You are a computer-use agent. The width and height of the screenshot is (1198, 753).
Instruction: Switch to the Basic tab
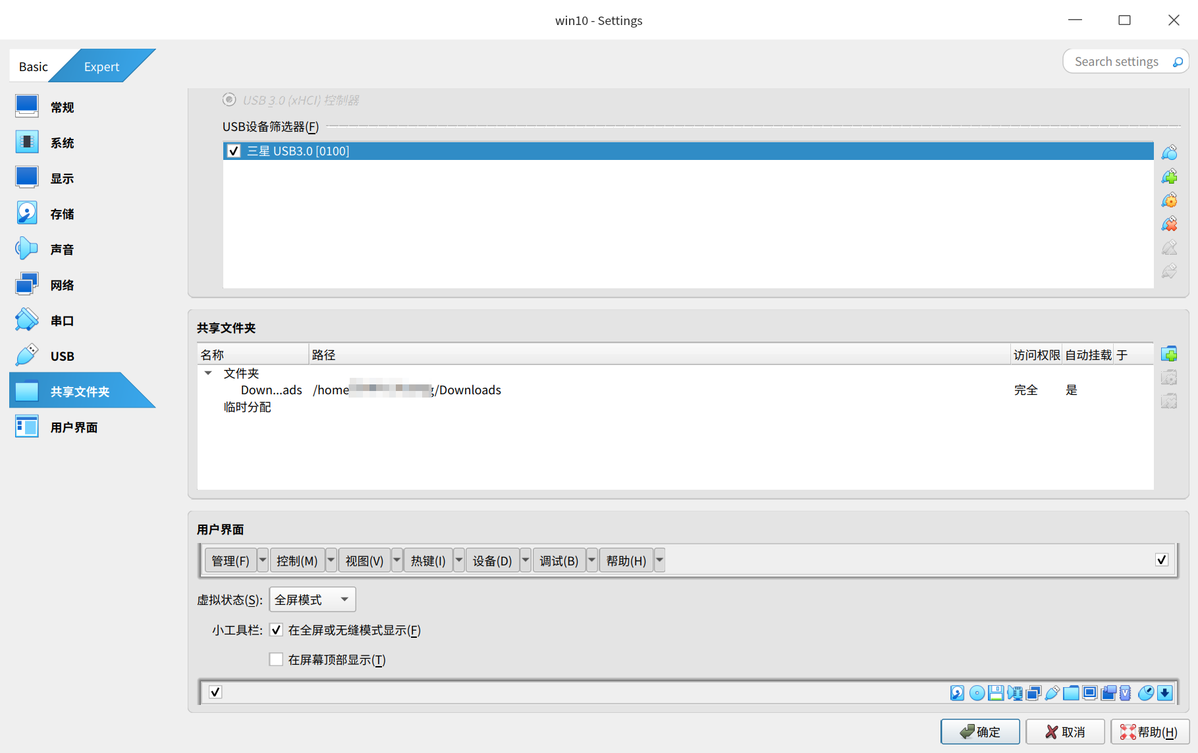(x=34, y=66)
